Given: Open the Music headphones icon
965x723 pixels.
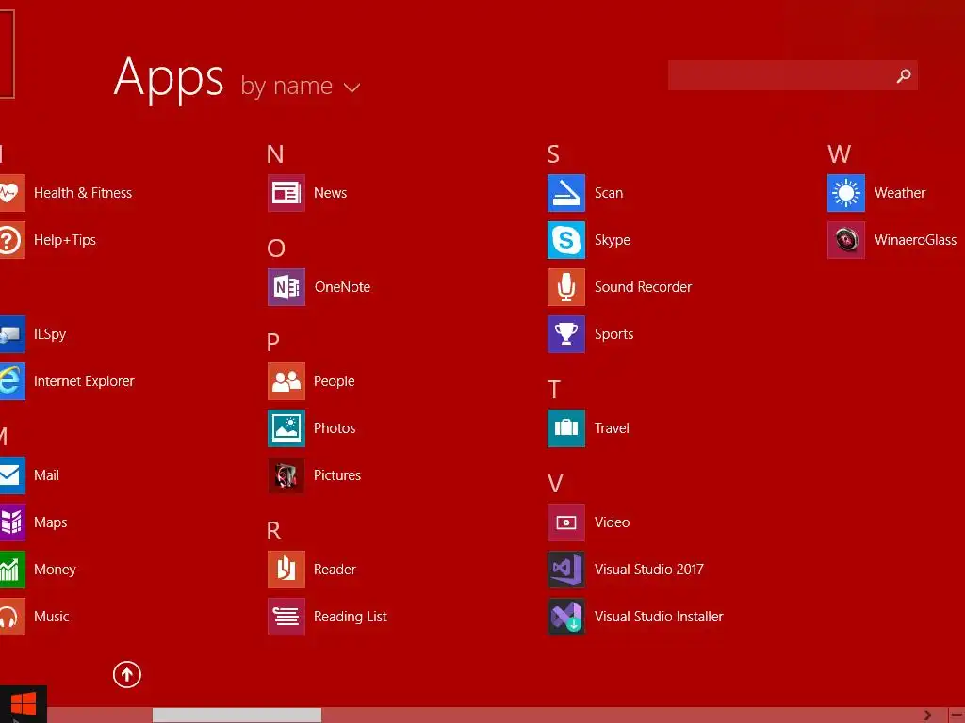Looking at the screenshot, I should click(12, 617).
